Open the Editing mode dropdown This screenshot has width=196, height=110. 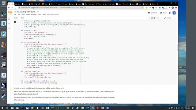point(168,18)
